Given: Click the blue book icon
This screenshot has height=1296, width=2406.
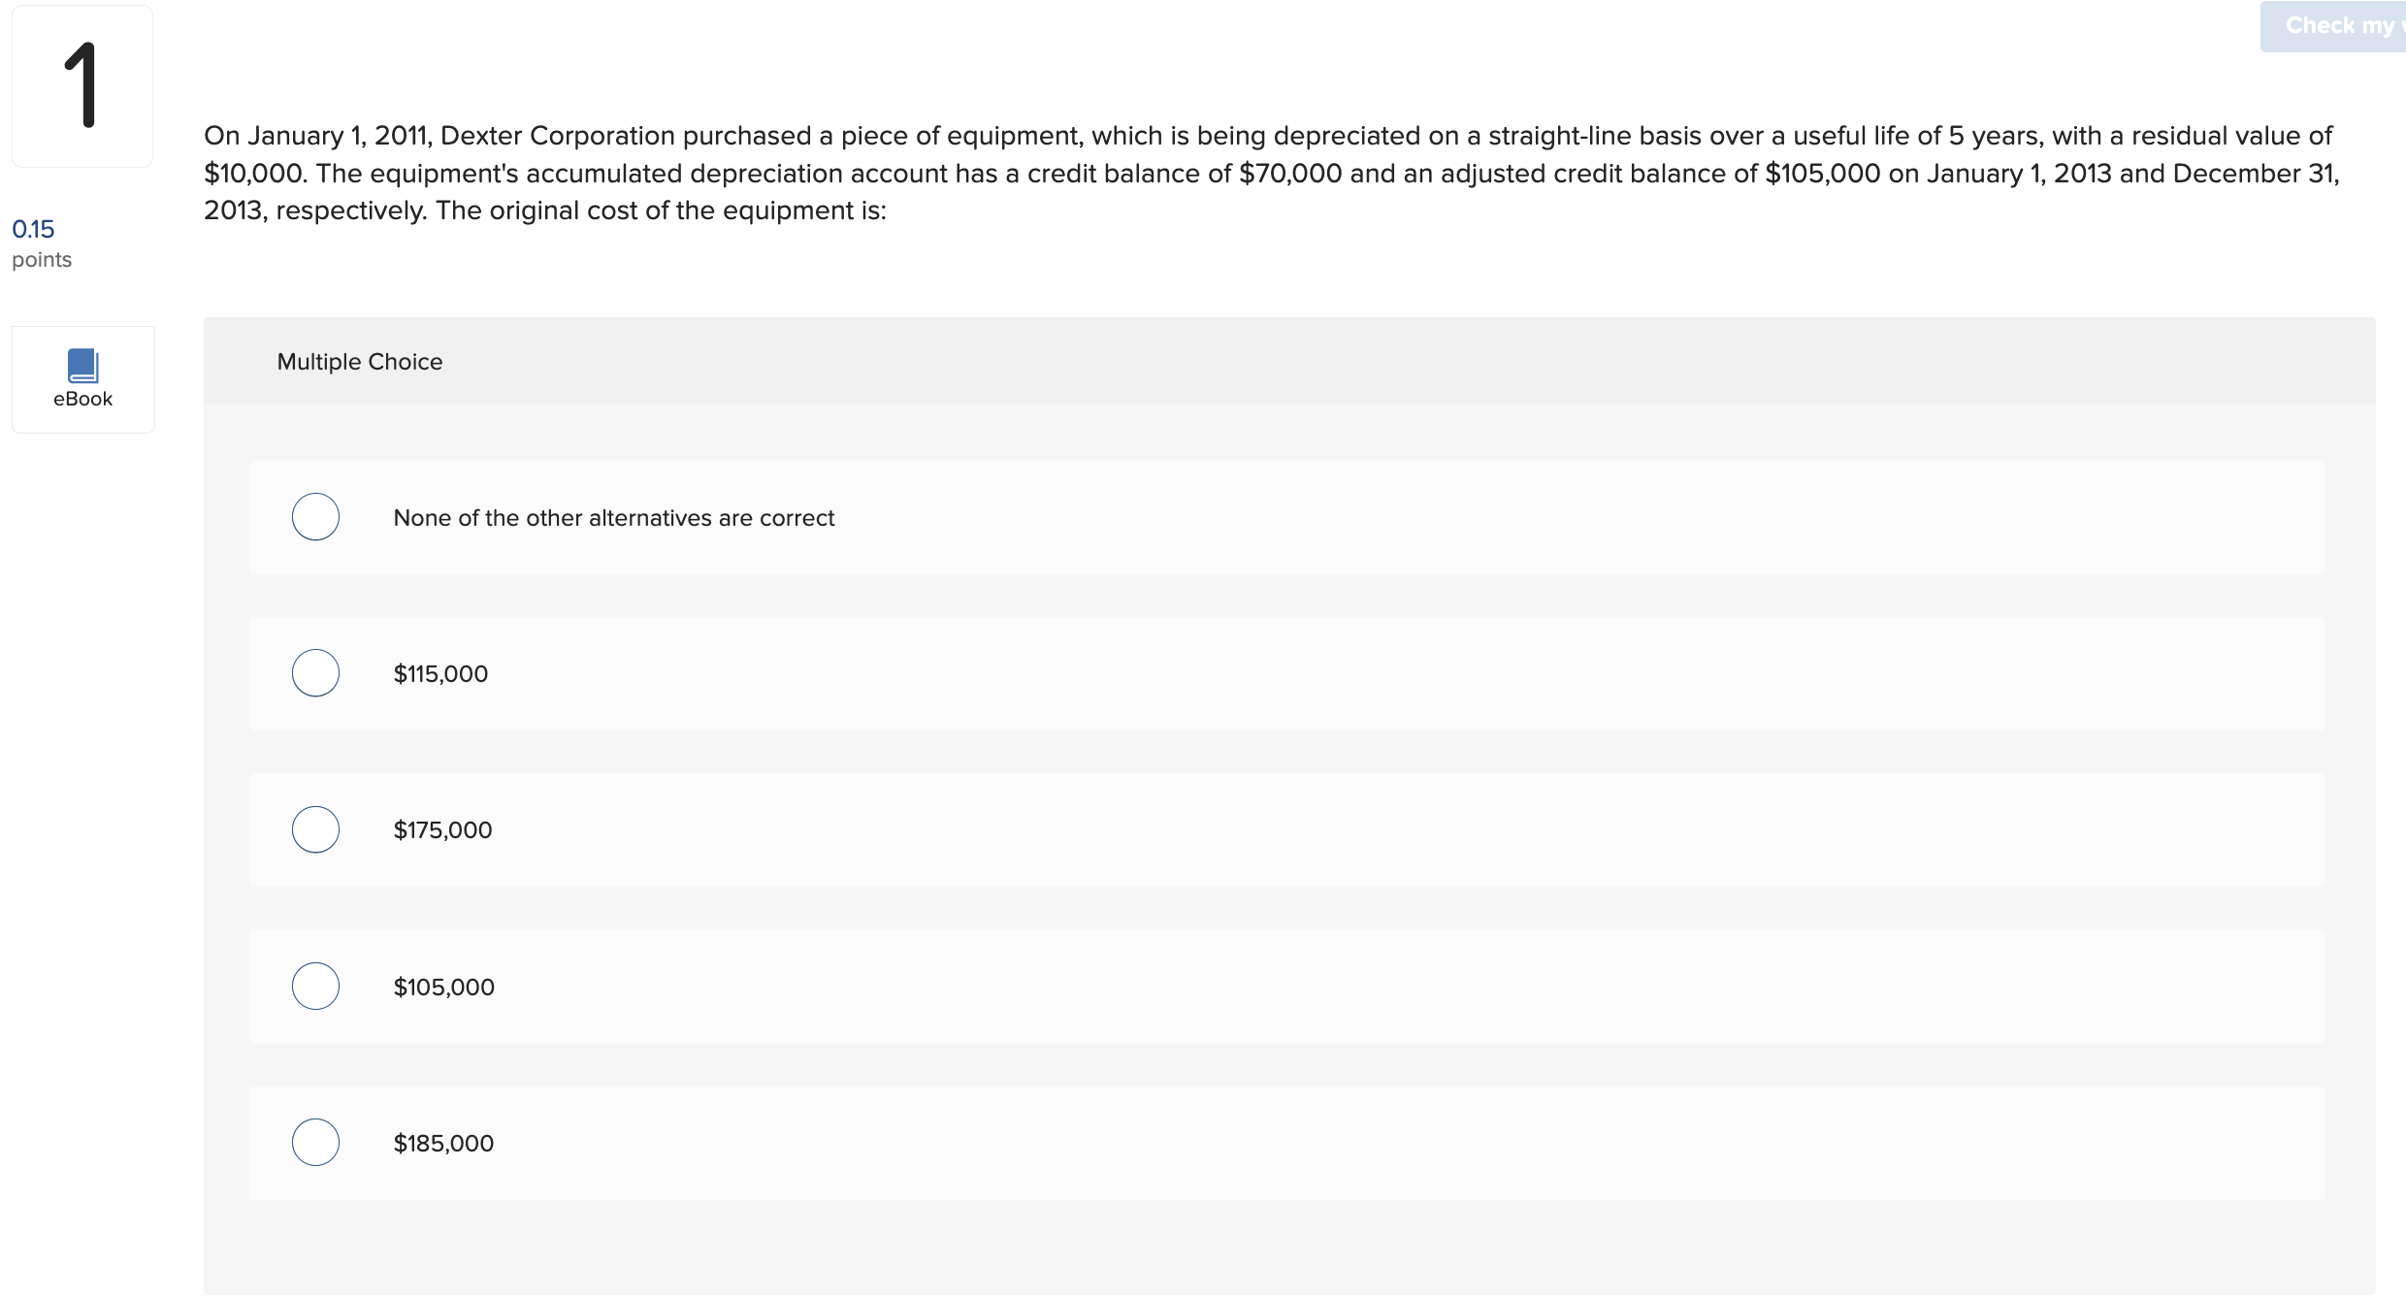Looking at the screenshot, I should (x=82, y=365).
